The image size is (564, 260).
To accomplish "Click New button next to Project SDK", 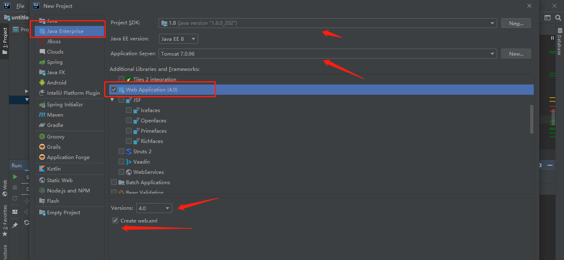I will [x=516, y=23].
